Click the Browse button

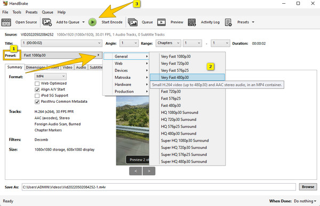click(308, 187)
